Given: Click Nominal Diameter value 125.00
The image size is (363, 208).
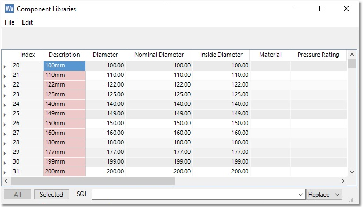Looking at the screenshot, I should point(159,95).
